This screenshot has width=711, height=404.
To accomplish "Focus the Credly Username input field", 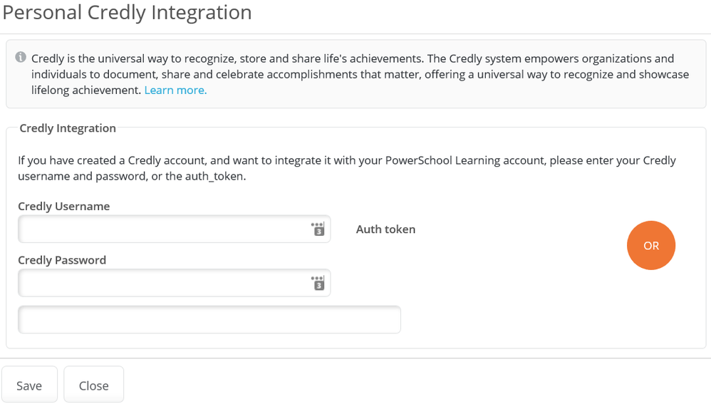I will (174, 229).
